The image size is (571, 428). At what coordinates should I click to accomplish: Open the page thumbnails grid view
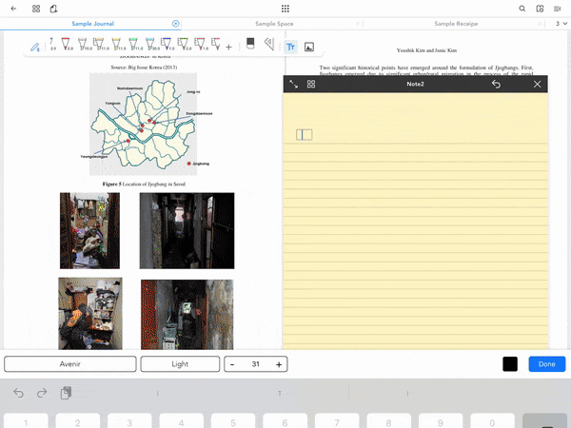pyautogui.click(x=36, y=9)
